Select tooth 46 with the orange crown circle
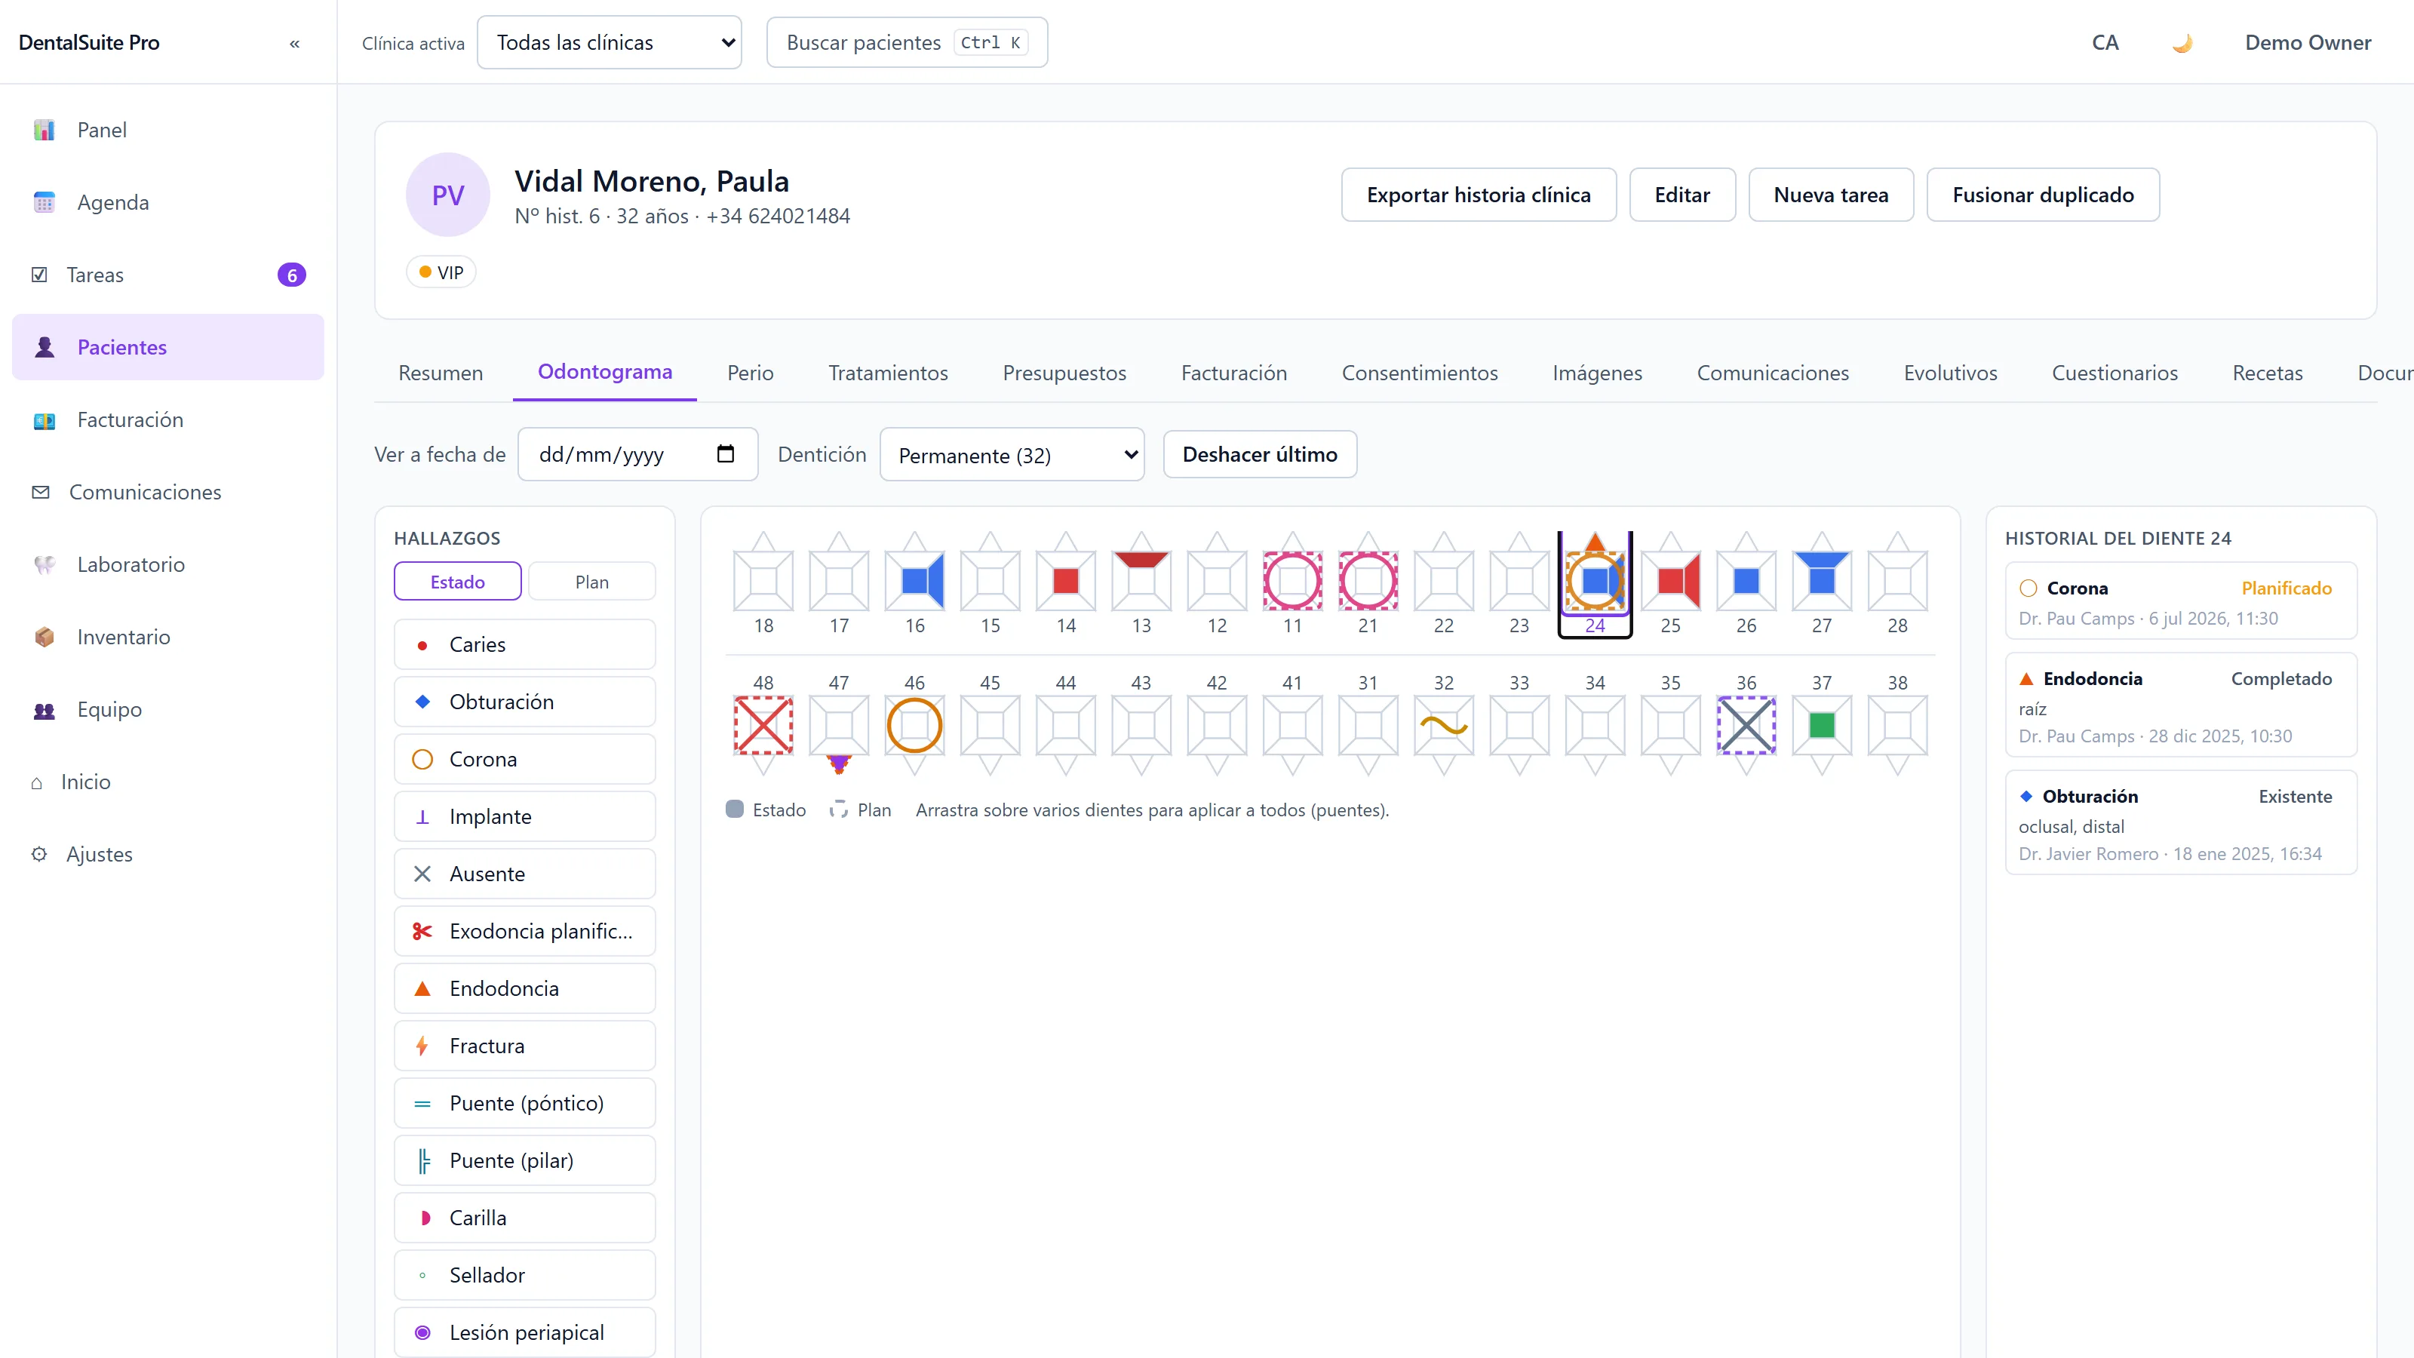Screen dimensions: 2414x1358 914,725
